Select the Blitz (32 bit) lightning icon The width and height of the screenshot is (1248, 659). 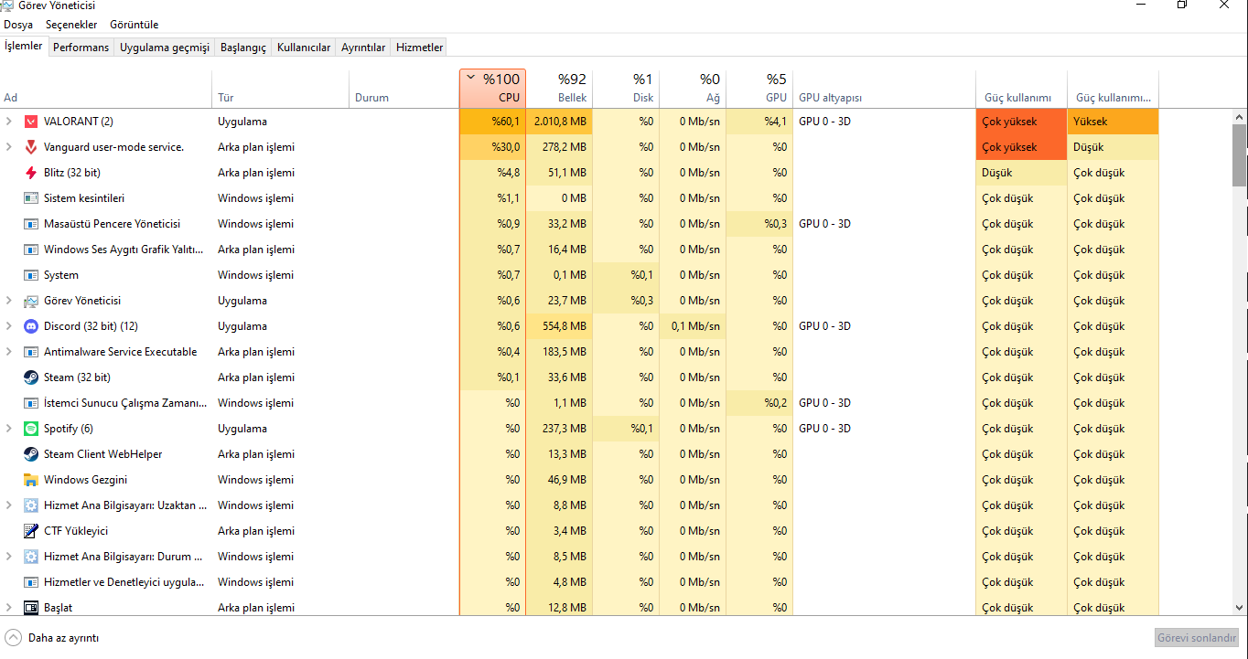pyautogui.click(x=31, y=173)
